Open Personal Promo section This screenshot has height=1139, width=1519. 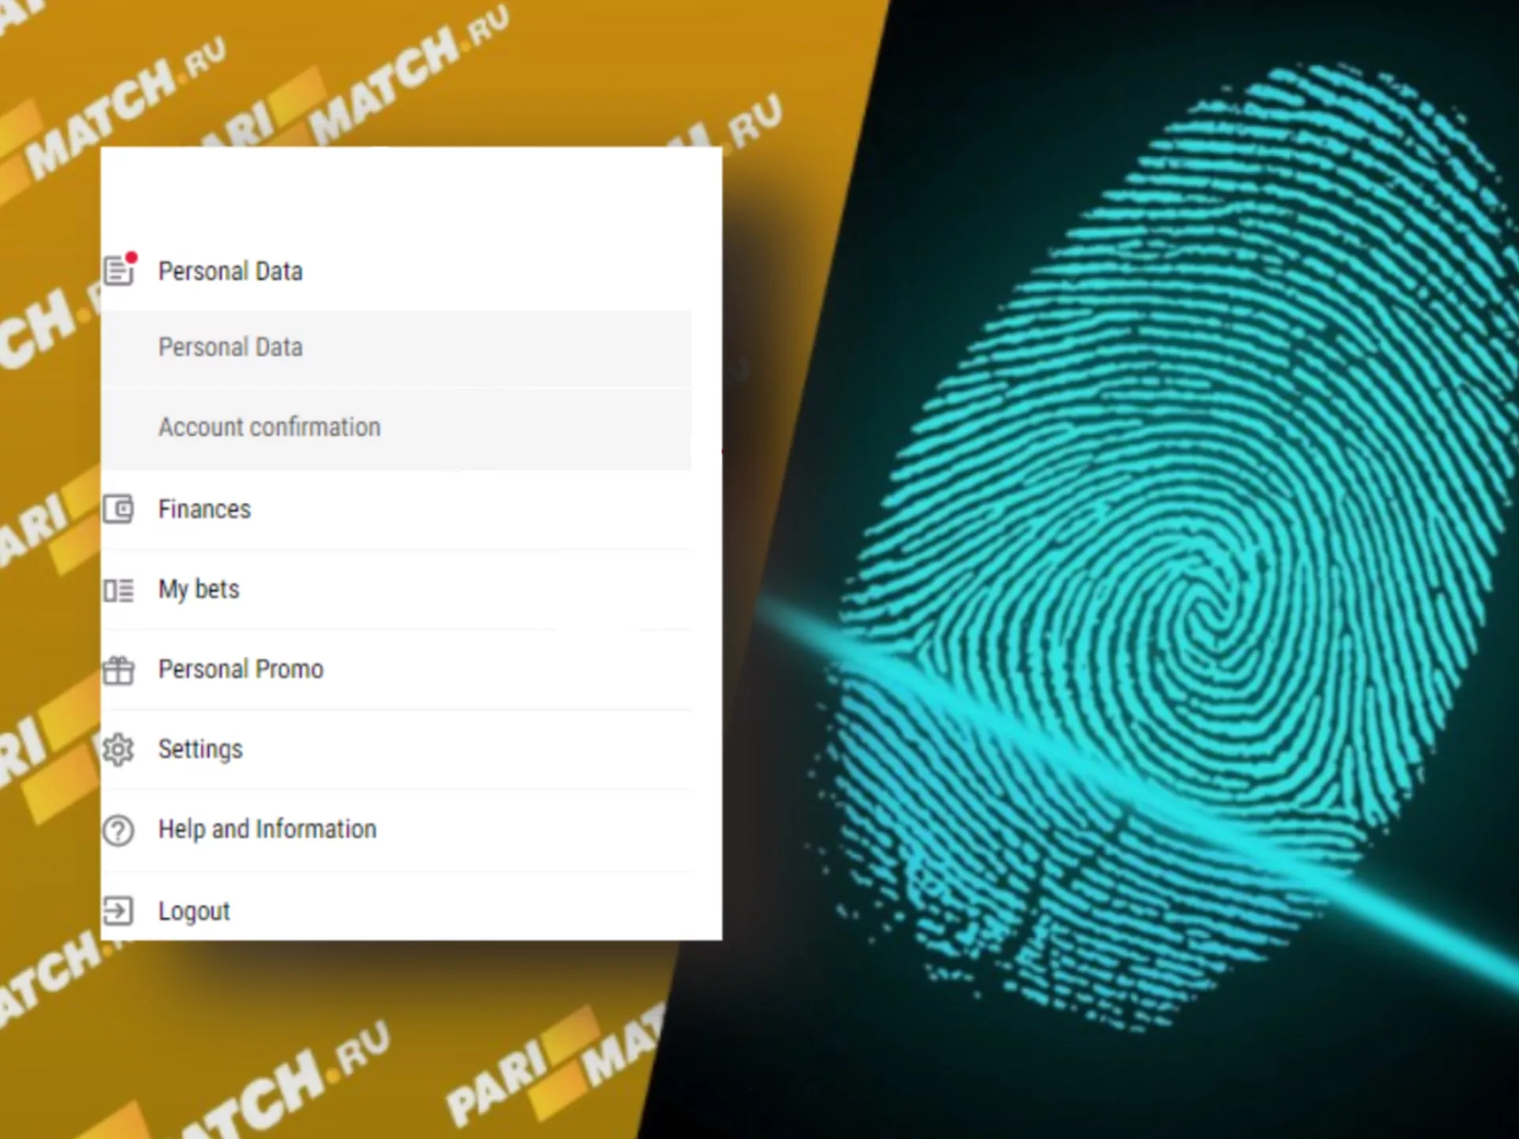(x=396, y=670)
